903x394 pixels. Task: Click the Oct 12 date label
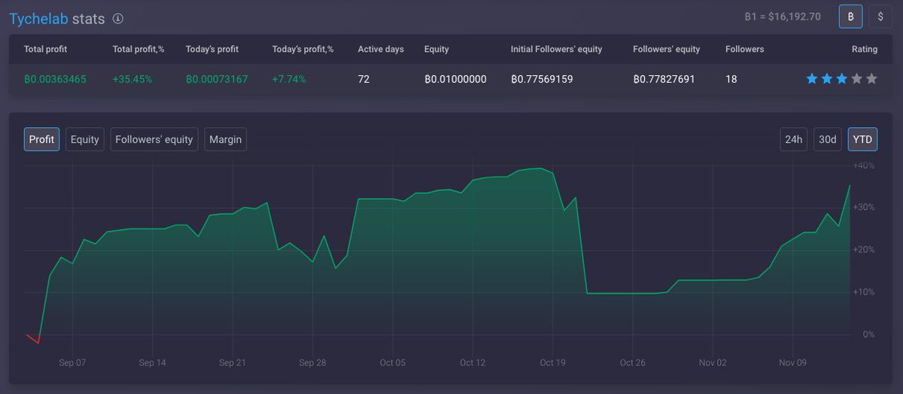[x=472, y=362]
